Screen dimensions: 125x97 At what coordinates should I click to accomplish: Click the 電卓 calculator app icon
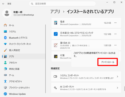55,23
